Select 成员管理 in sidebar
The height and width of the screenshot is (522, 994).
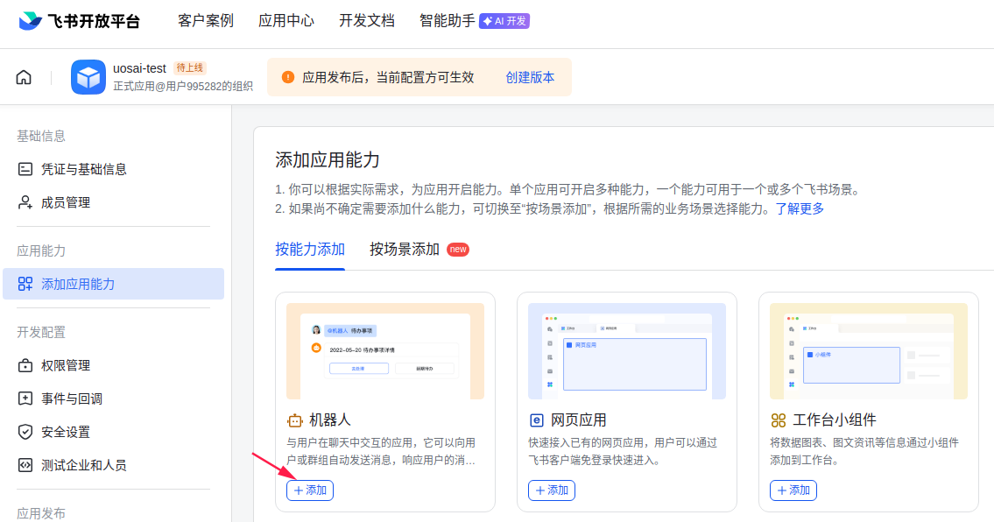tap(114, 202)
